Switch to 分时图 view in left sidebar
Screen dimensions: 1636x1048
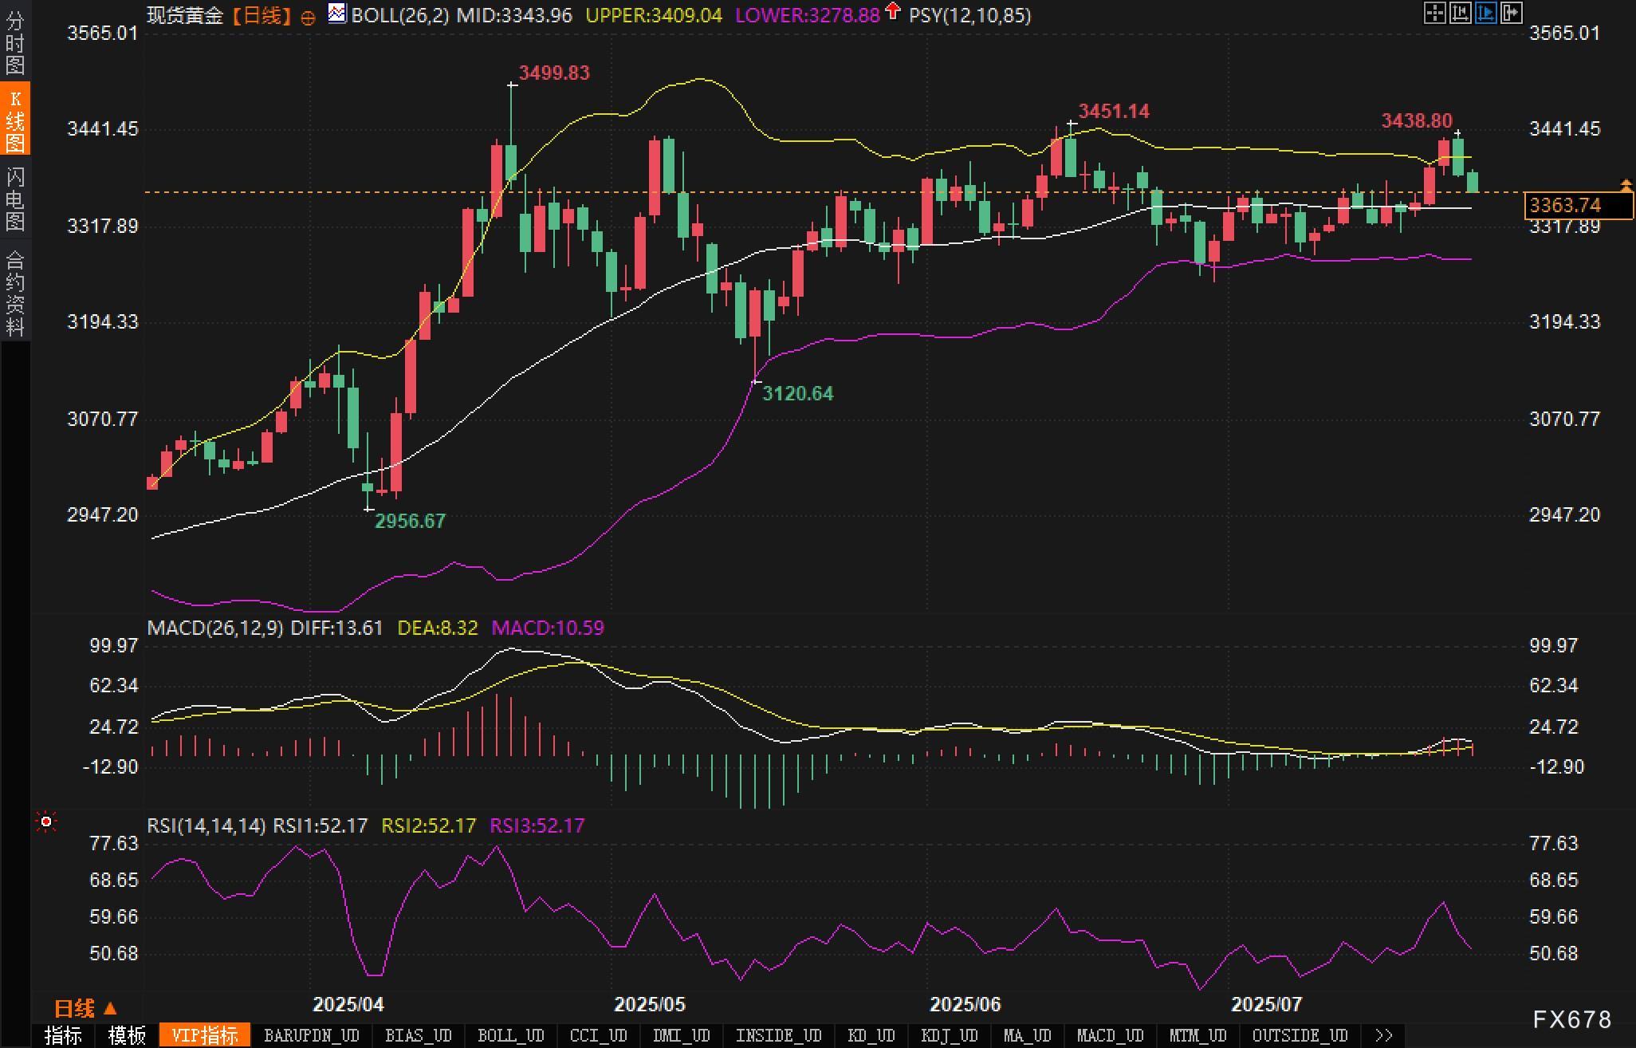click(15, 44)
